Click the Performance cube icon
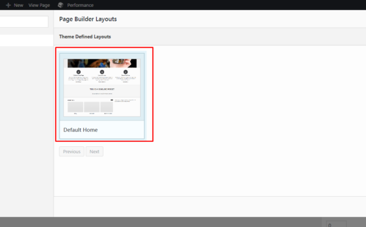The height and width of the screenshot is (227, 366). [61, 5]
